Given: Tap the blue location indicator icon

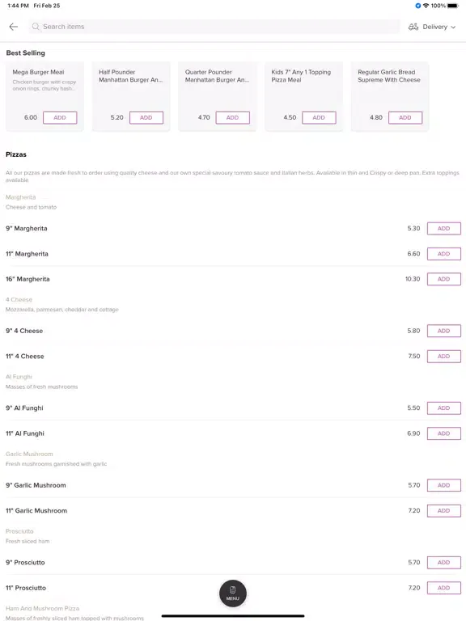Looking at the screenshot, I should (417, 6).
